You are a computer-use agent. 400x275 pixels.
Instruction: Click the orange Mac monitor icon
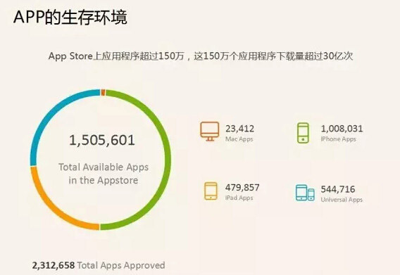(x=209, y=132)
